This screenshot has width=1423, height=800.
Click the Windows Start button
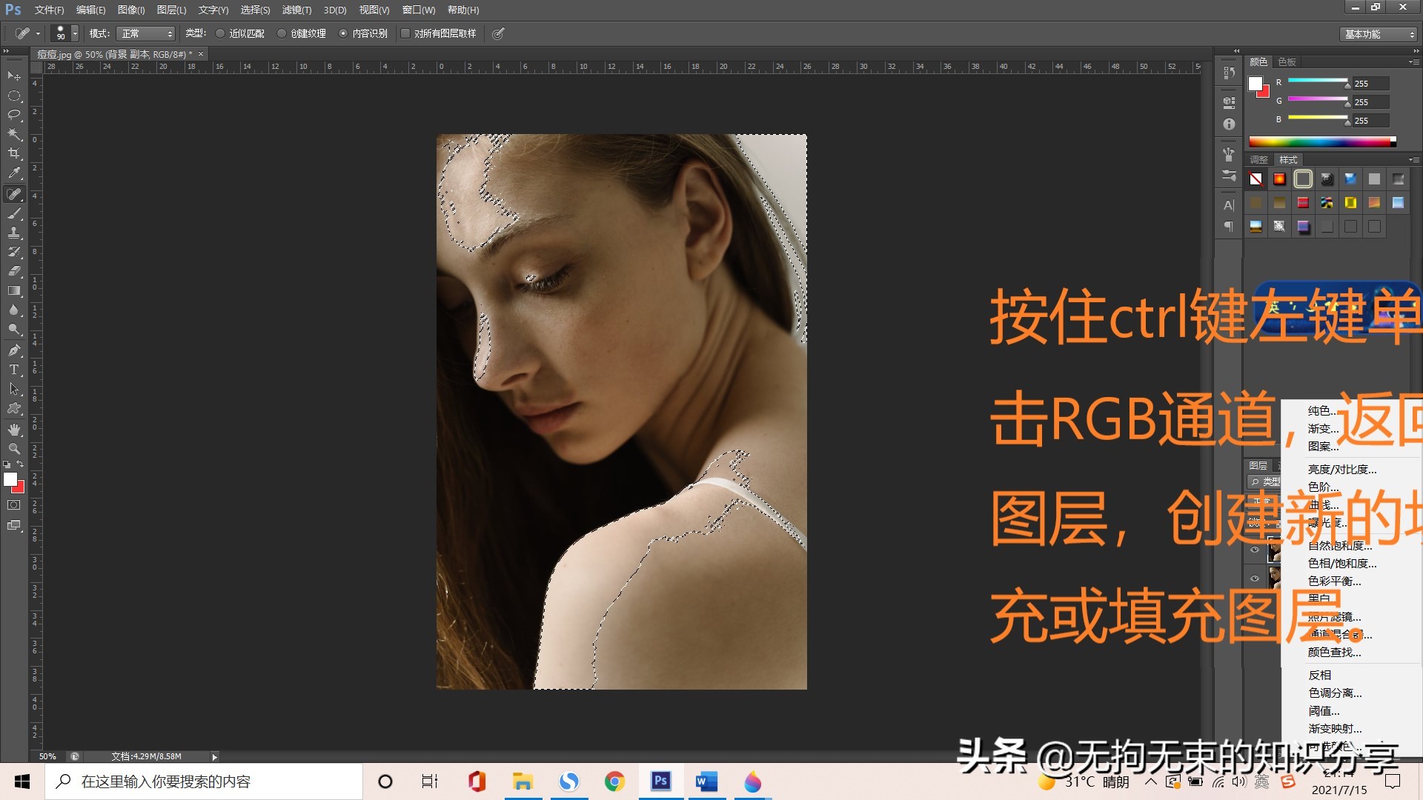click(x=21, y=781)
